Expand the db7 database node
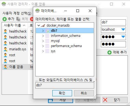The height and width of the screenshot is (106, 130). (43, 31)
